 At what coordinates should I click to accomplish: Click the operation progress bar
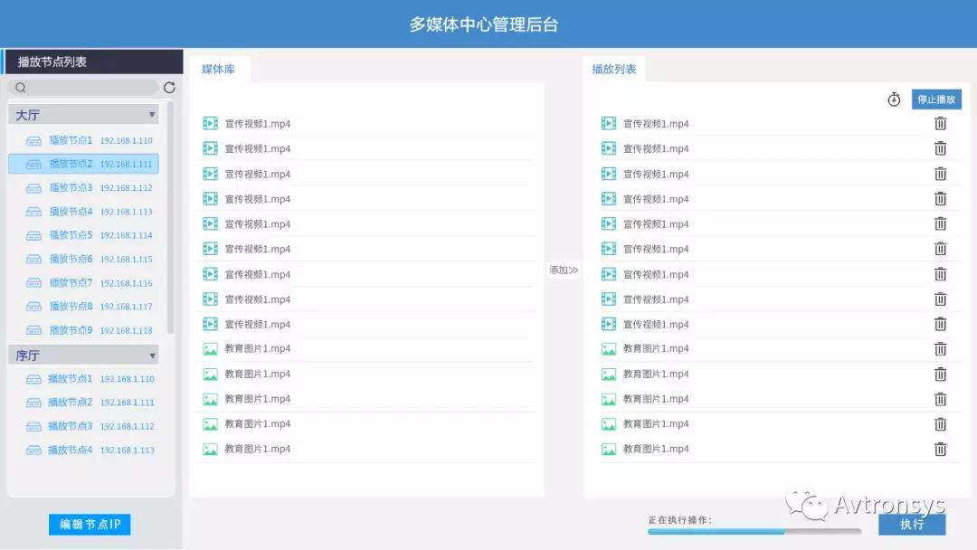754,532
